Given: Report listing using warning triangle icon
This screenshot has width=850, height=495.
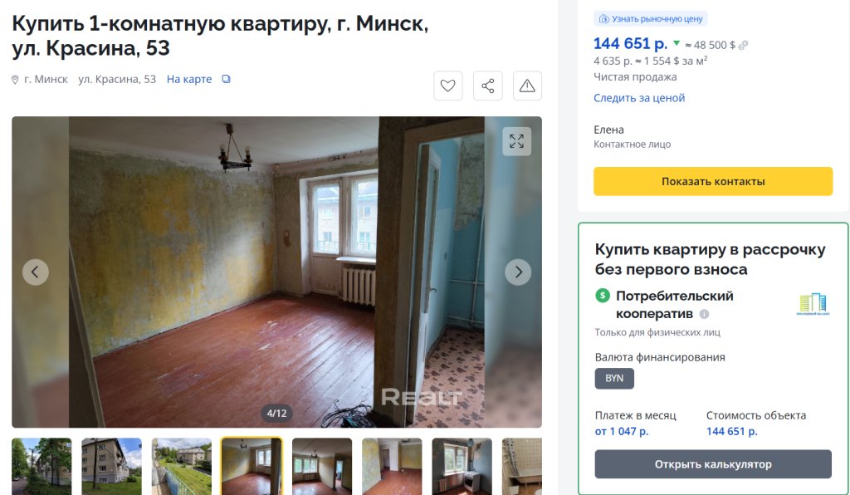Looking at the screenshot, I should (x=527, y=86).
